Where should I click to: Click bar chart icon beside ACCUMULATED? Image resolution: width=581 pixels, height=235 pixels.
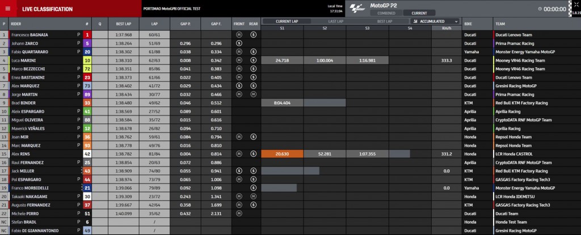click(x=416, y=22)
